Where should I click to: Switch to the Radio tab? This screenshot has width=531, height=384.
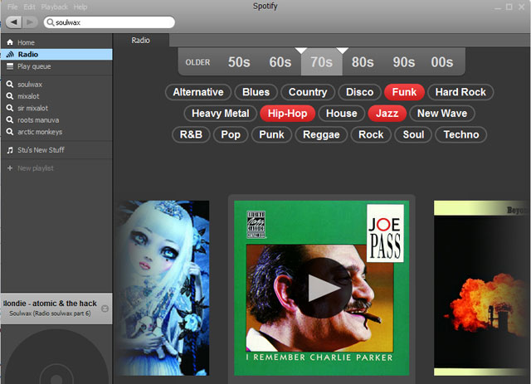(141, 40)
